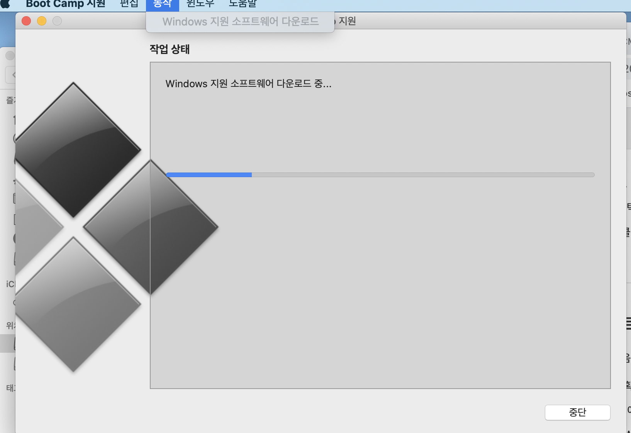Click the 중단 button to stop download
Viewport: 631px width, 433px height.
[x=577, y=412]
